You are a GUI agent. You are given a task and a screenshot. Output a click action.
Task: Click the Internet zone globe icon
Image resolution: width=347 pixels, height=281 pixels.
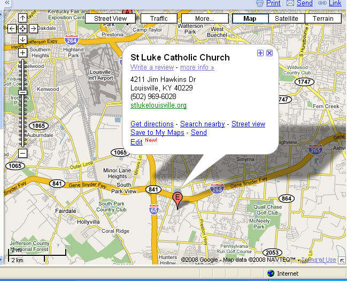[x=271, y=274]
